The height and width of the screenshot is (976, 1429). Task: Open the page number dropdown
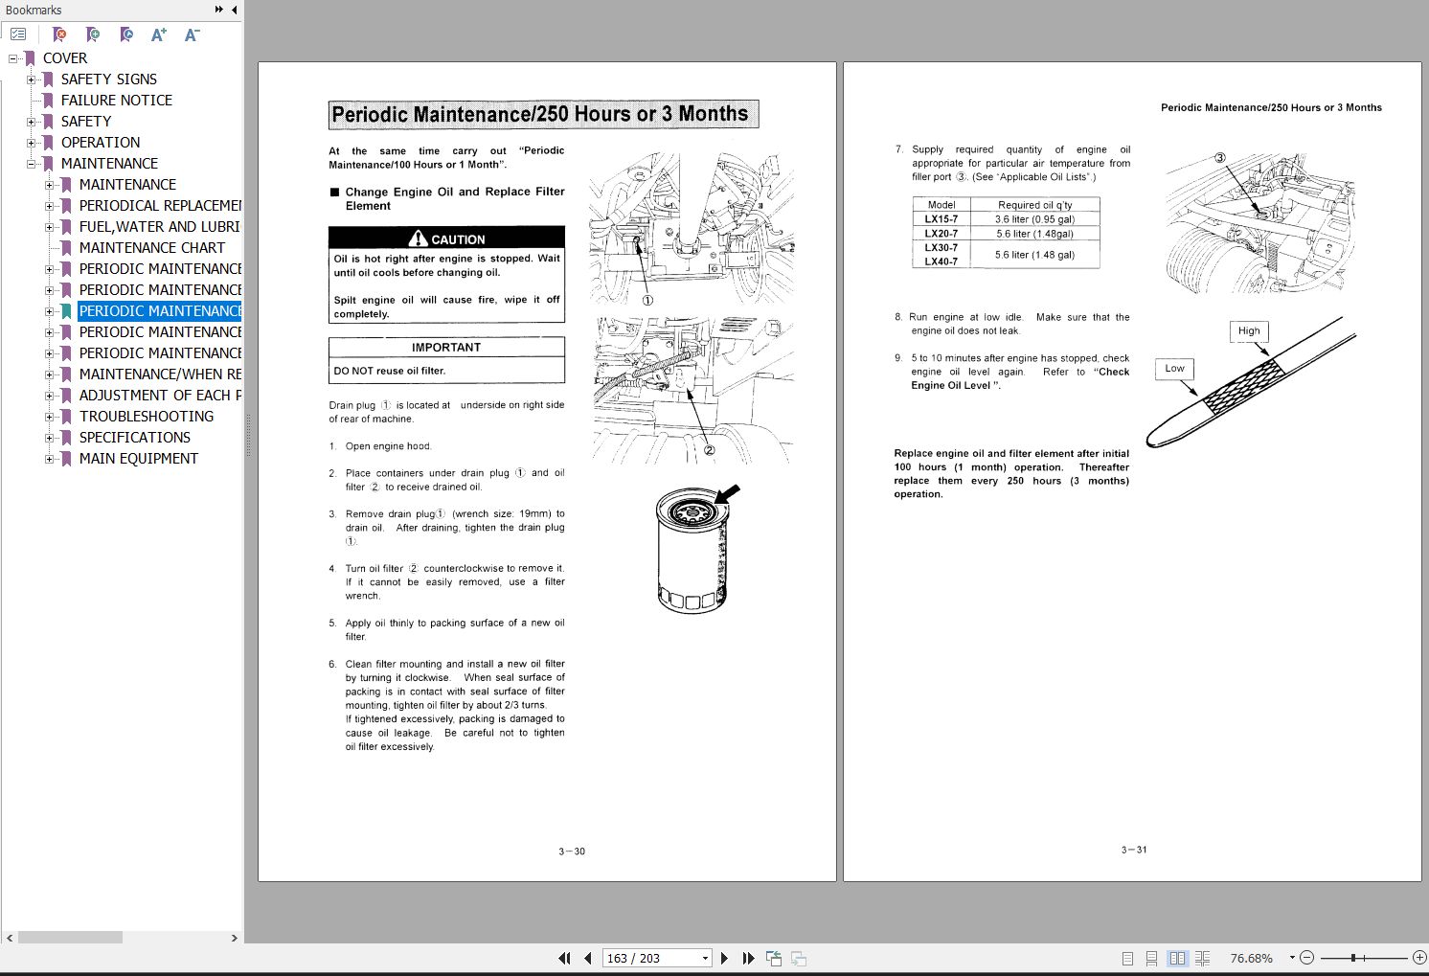pos(705,958)
